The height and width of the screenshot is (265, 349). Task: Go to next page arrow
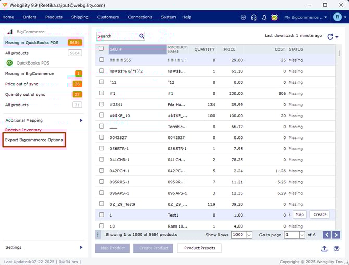click(339, 235)
